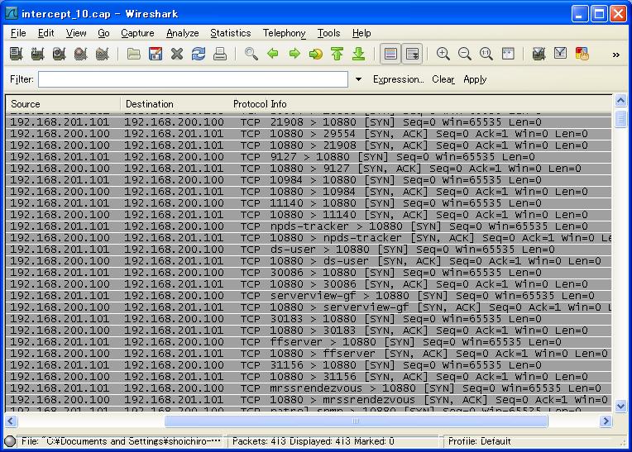Select row 'mrssrendezvous > 10880 [SYN]'
The width and height of the screenshot is (632, 452).
pyautogui.click(x=309, y=388)
